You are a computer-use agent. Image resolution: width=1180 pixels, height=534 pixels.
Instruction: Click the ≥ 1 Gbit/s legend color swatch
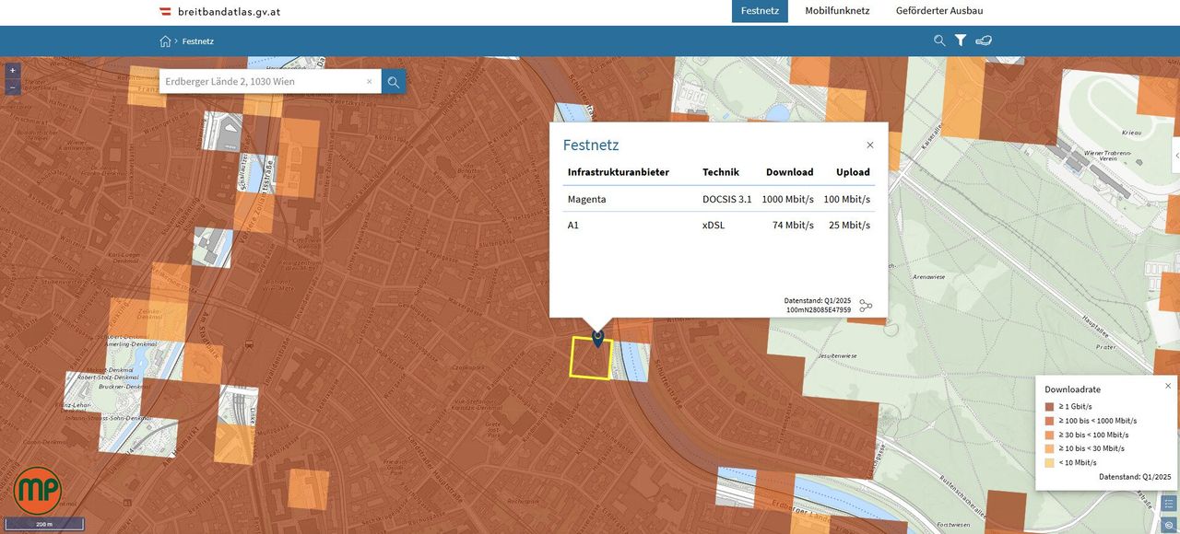click(1050, 406)
